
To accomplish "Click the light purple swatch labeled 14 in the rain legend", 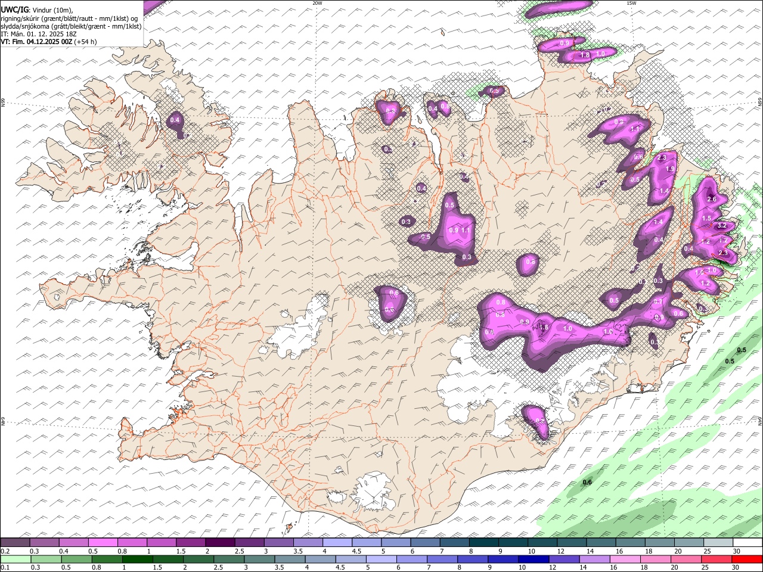I will click(594, 559).
